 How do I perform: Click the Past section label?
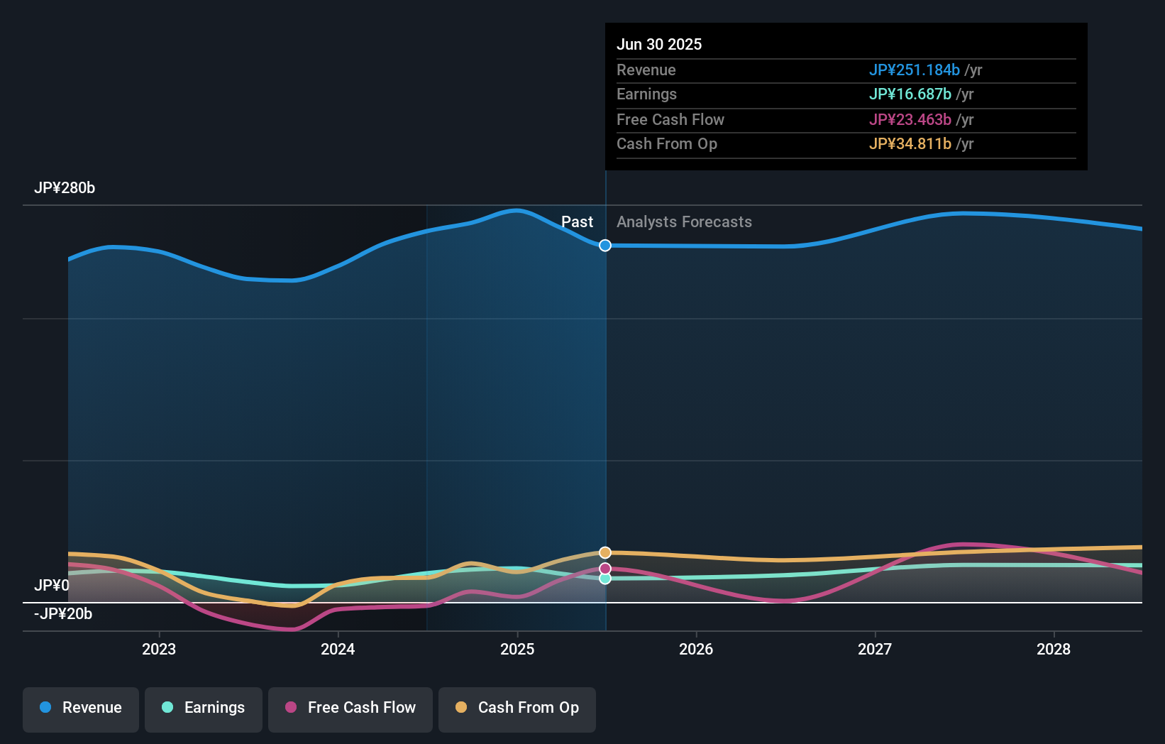pos(578,222)
